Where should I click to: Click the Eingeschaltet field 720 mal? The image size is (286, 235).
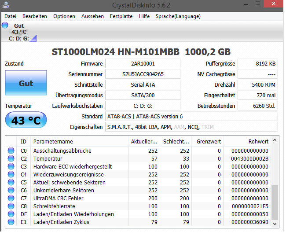tap(257, 95)
